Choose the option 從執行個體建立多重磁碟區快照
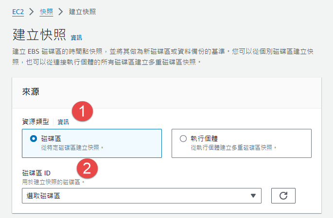The image size is (333, 218). pyautogui.click(x=233, y=147)
